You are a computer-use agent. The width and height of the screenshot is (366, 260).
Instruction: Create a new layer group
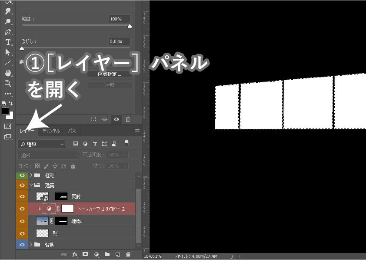107,254
